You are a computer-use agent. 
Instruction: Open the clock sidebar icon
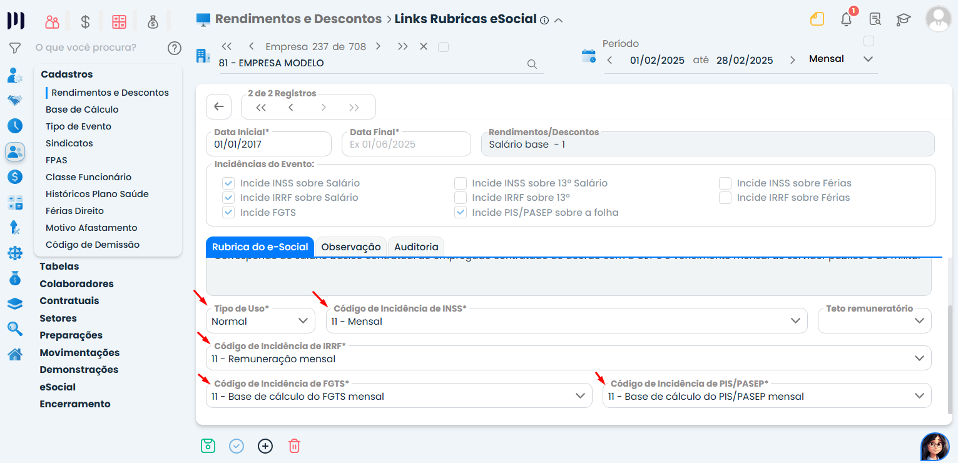click(x=15, y=126)
